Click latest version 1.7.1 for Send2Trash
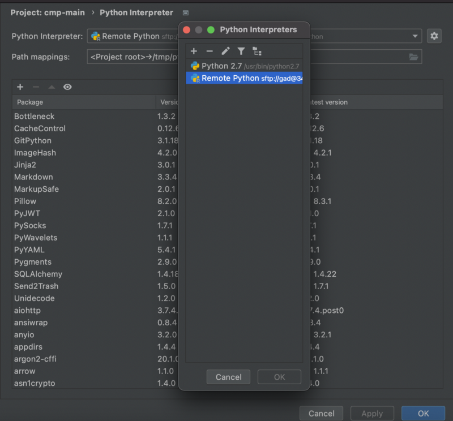The width and height of the screenshot is (453, 421). tap(321, 286)
